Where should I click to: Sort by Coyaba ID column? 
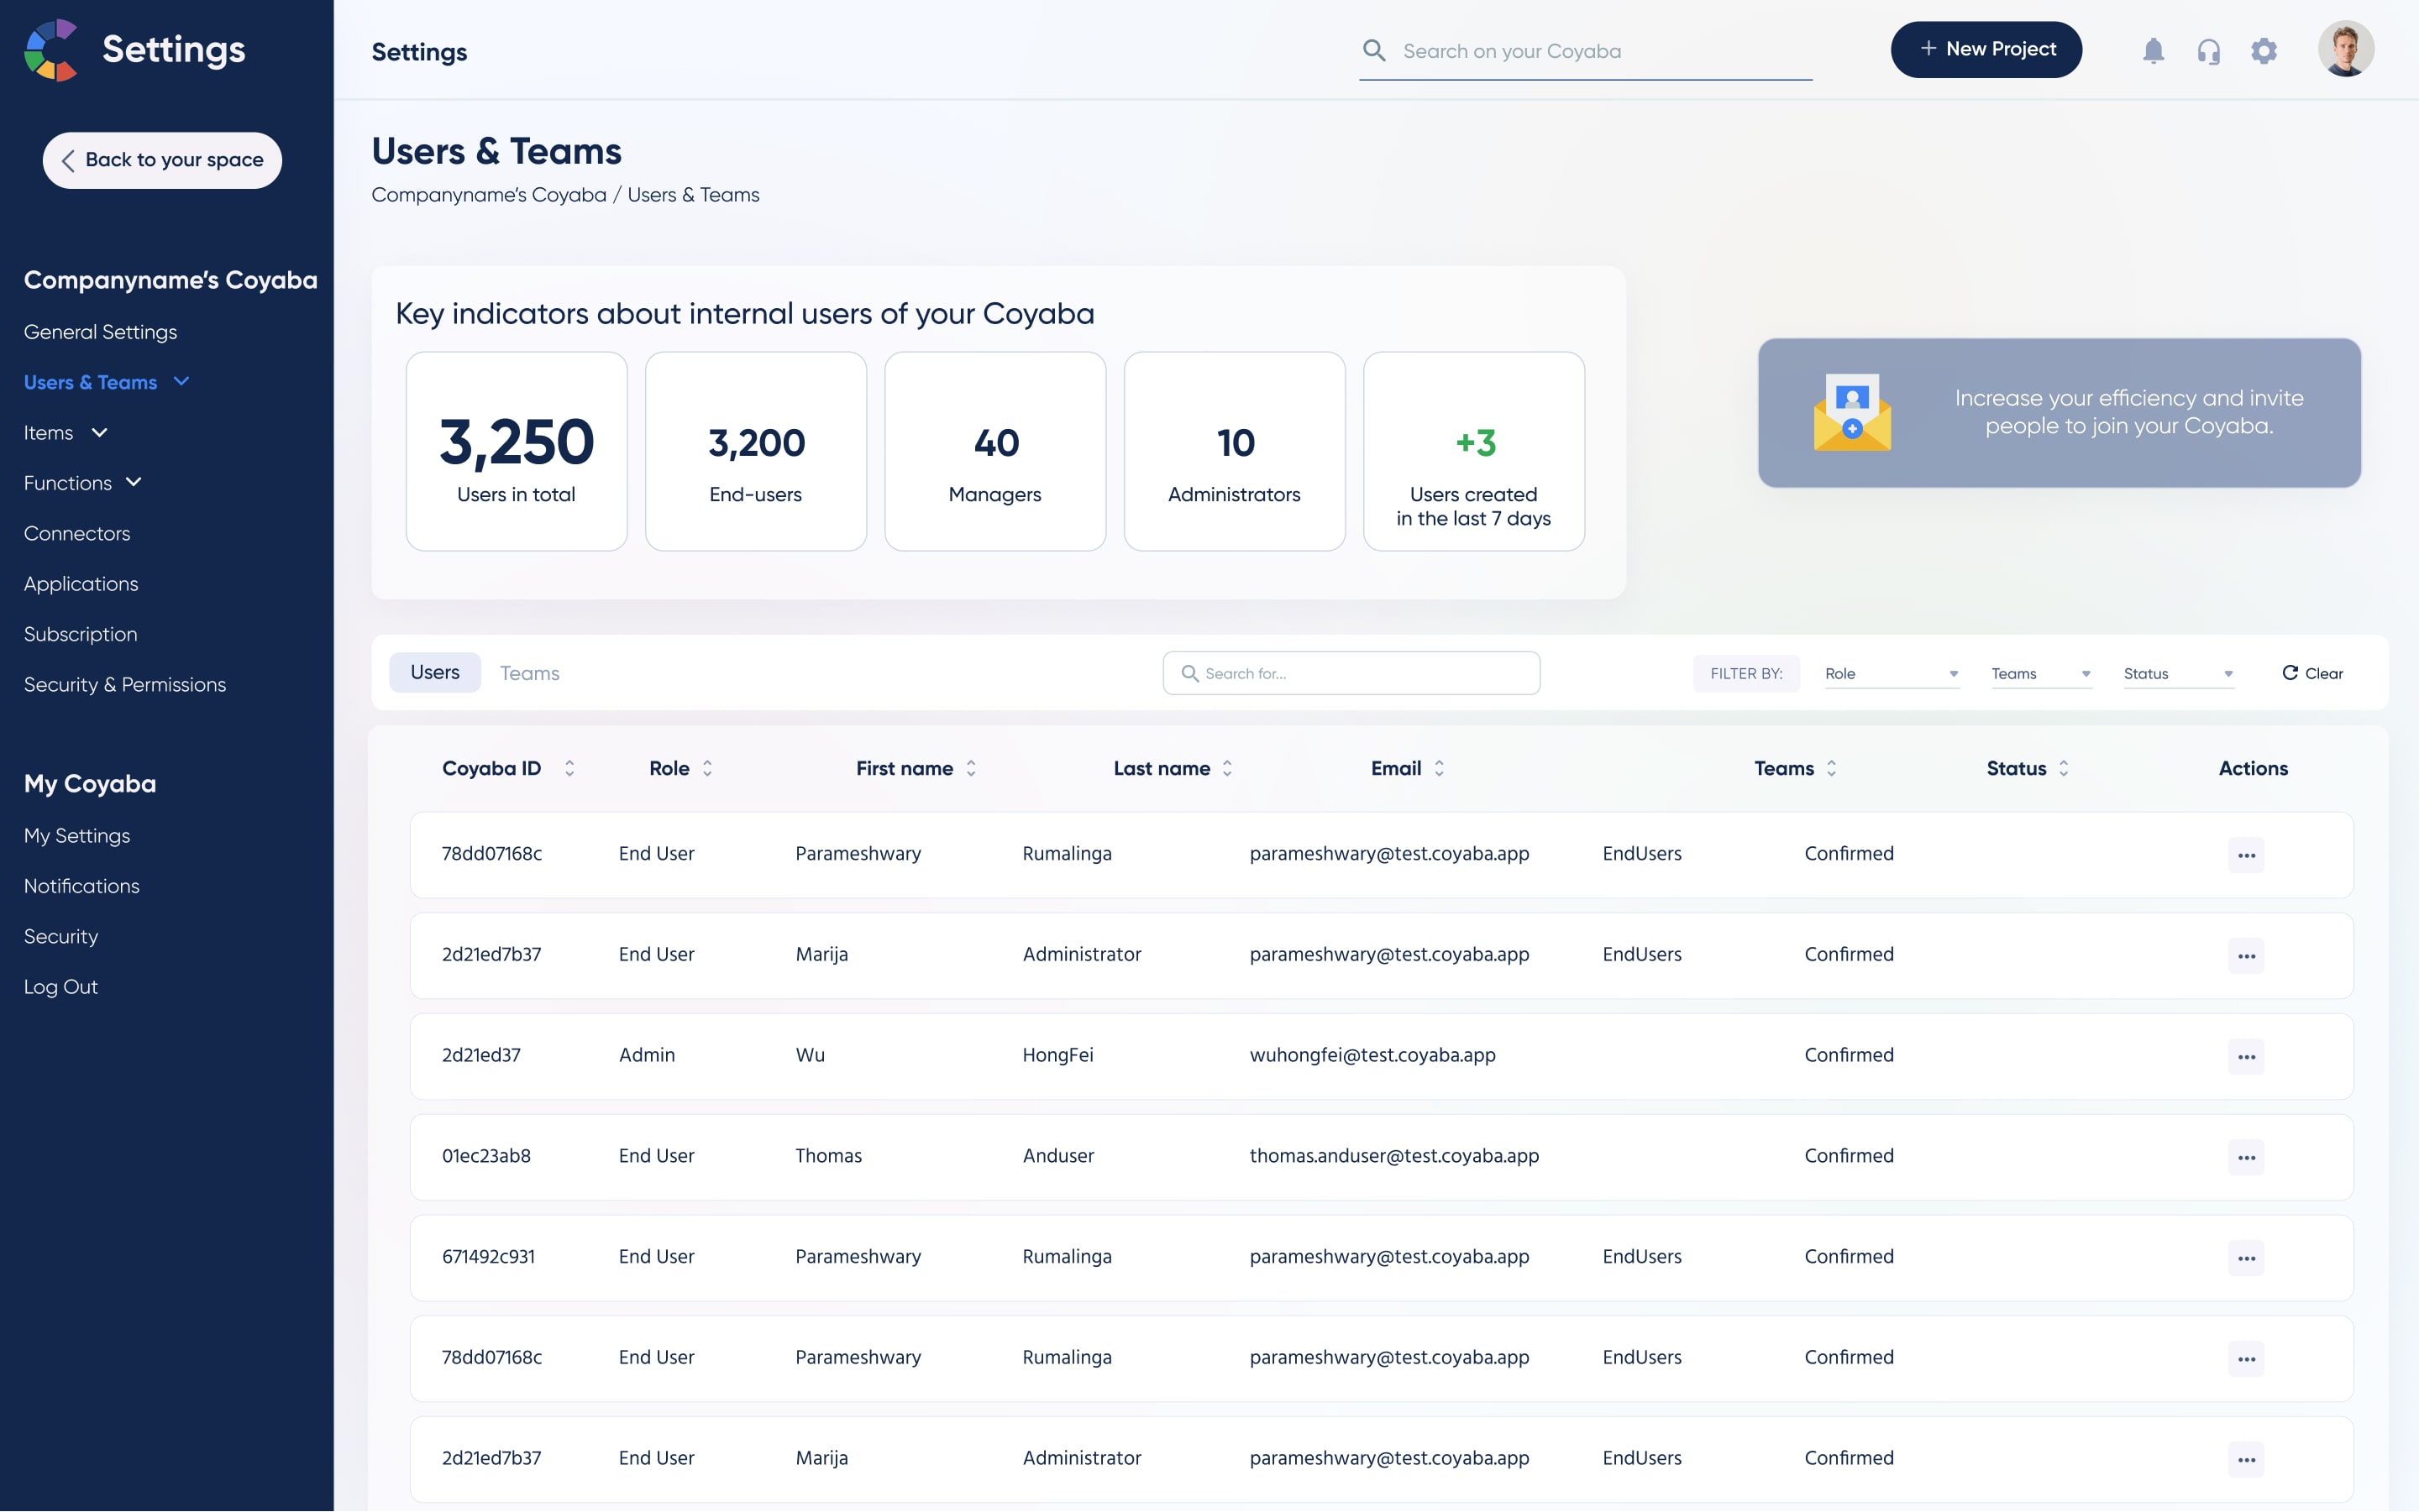(x=569, y=768)
